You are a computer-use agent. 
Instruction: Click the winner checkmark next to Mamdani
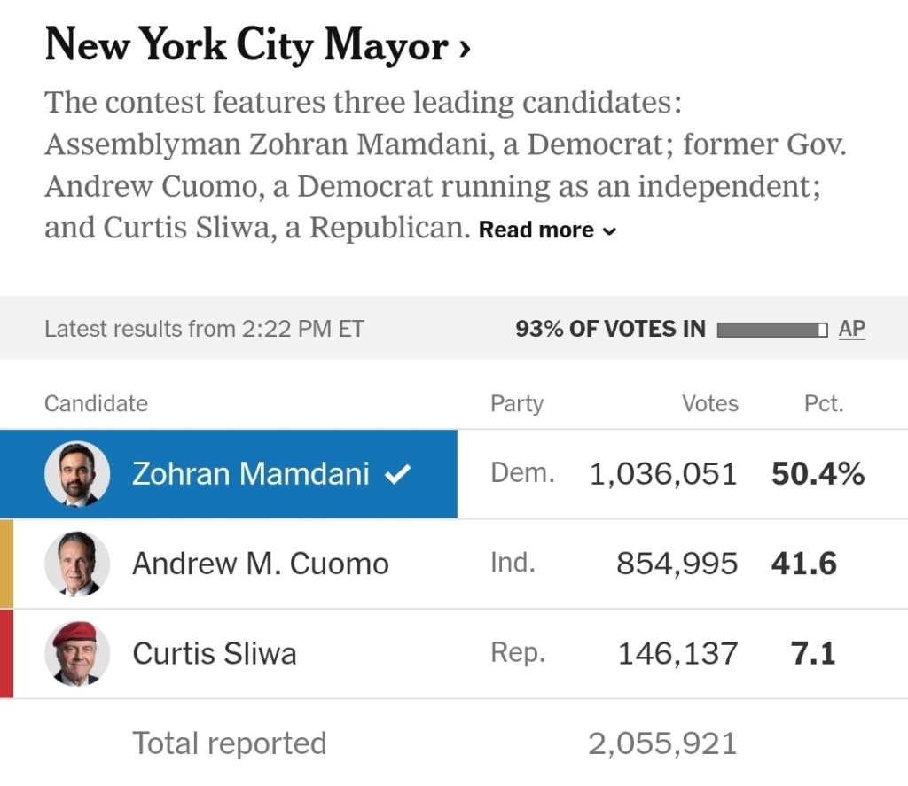point(397,475)
